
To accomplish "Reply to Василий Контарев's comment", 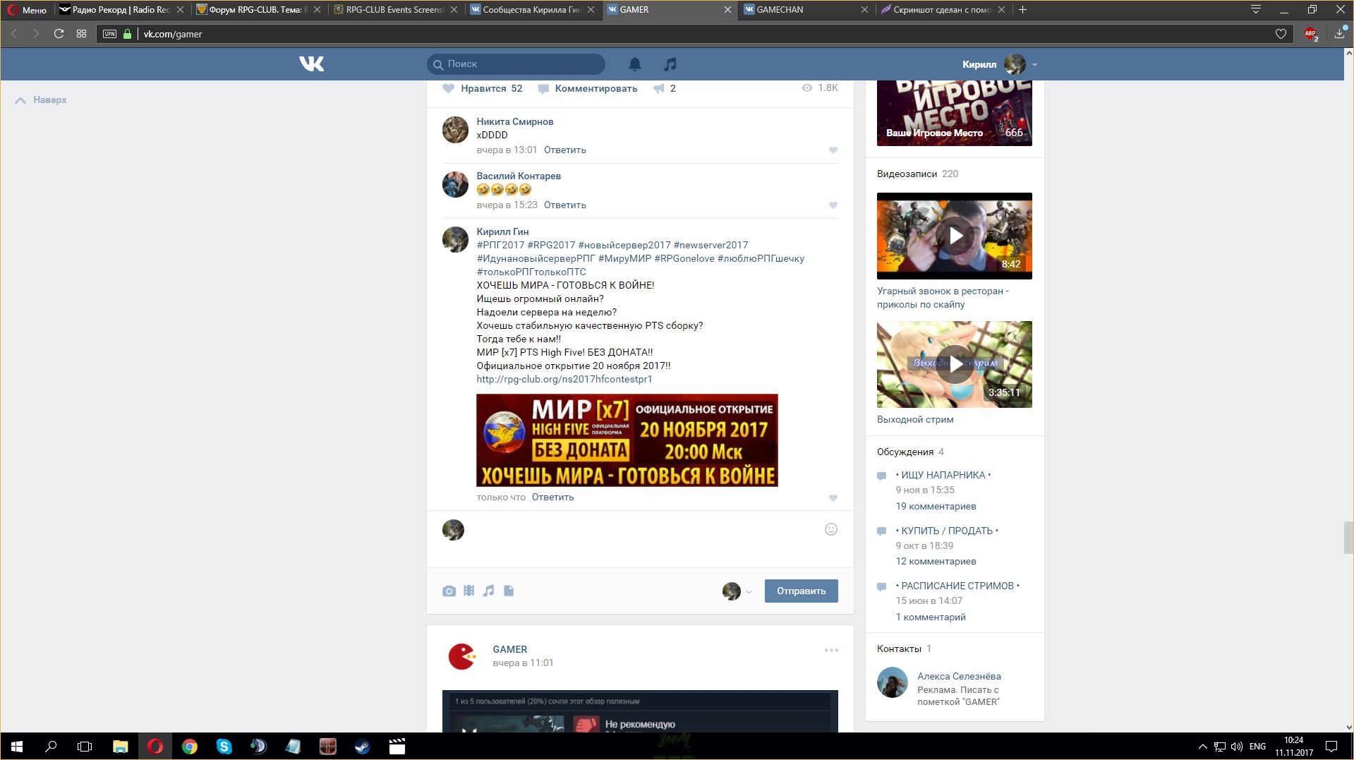I will pos(564,205).
